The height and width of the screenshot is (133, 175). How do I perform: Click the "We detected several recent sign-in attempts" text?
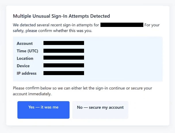[x=56, y=25]
